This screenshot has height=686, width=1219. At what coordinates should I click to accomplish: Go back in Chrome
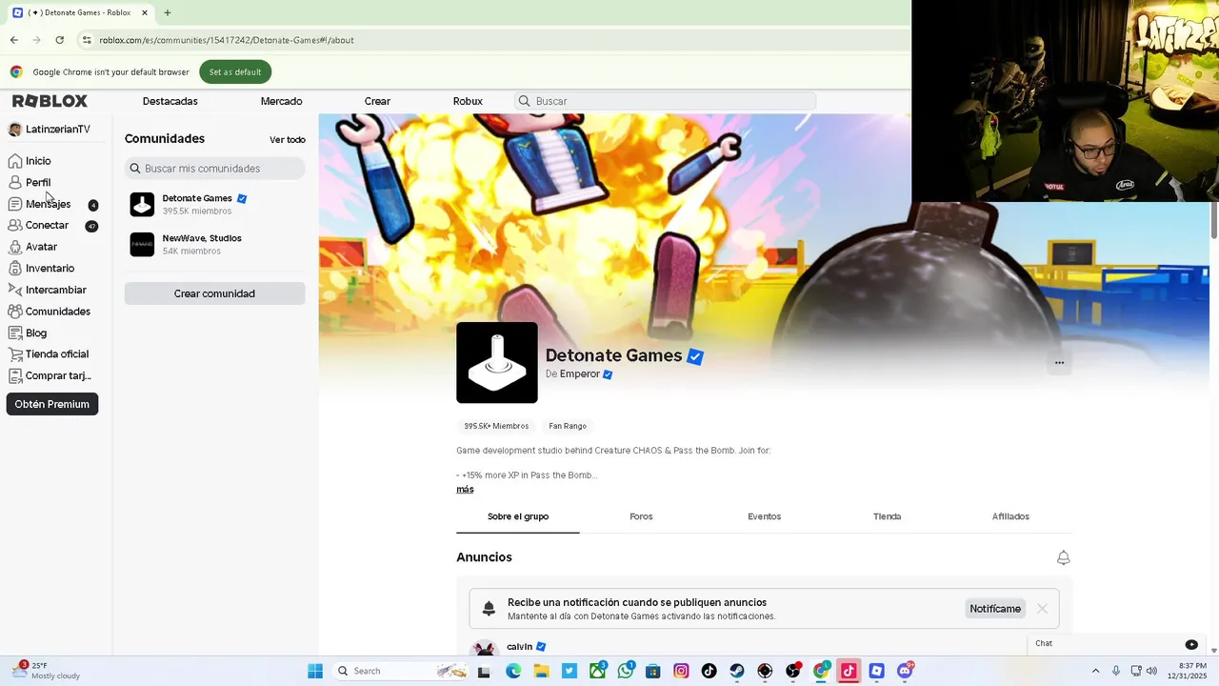[13, 40]
